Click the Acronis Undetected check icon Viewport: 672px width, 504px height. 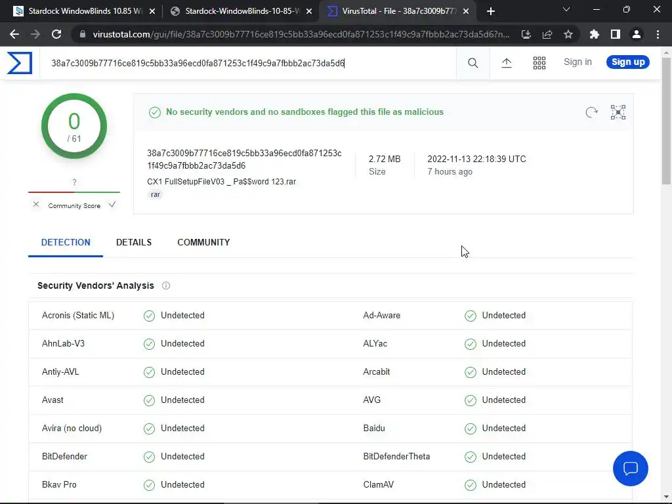(x=149, y=316)
